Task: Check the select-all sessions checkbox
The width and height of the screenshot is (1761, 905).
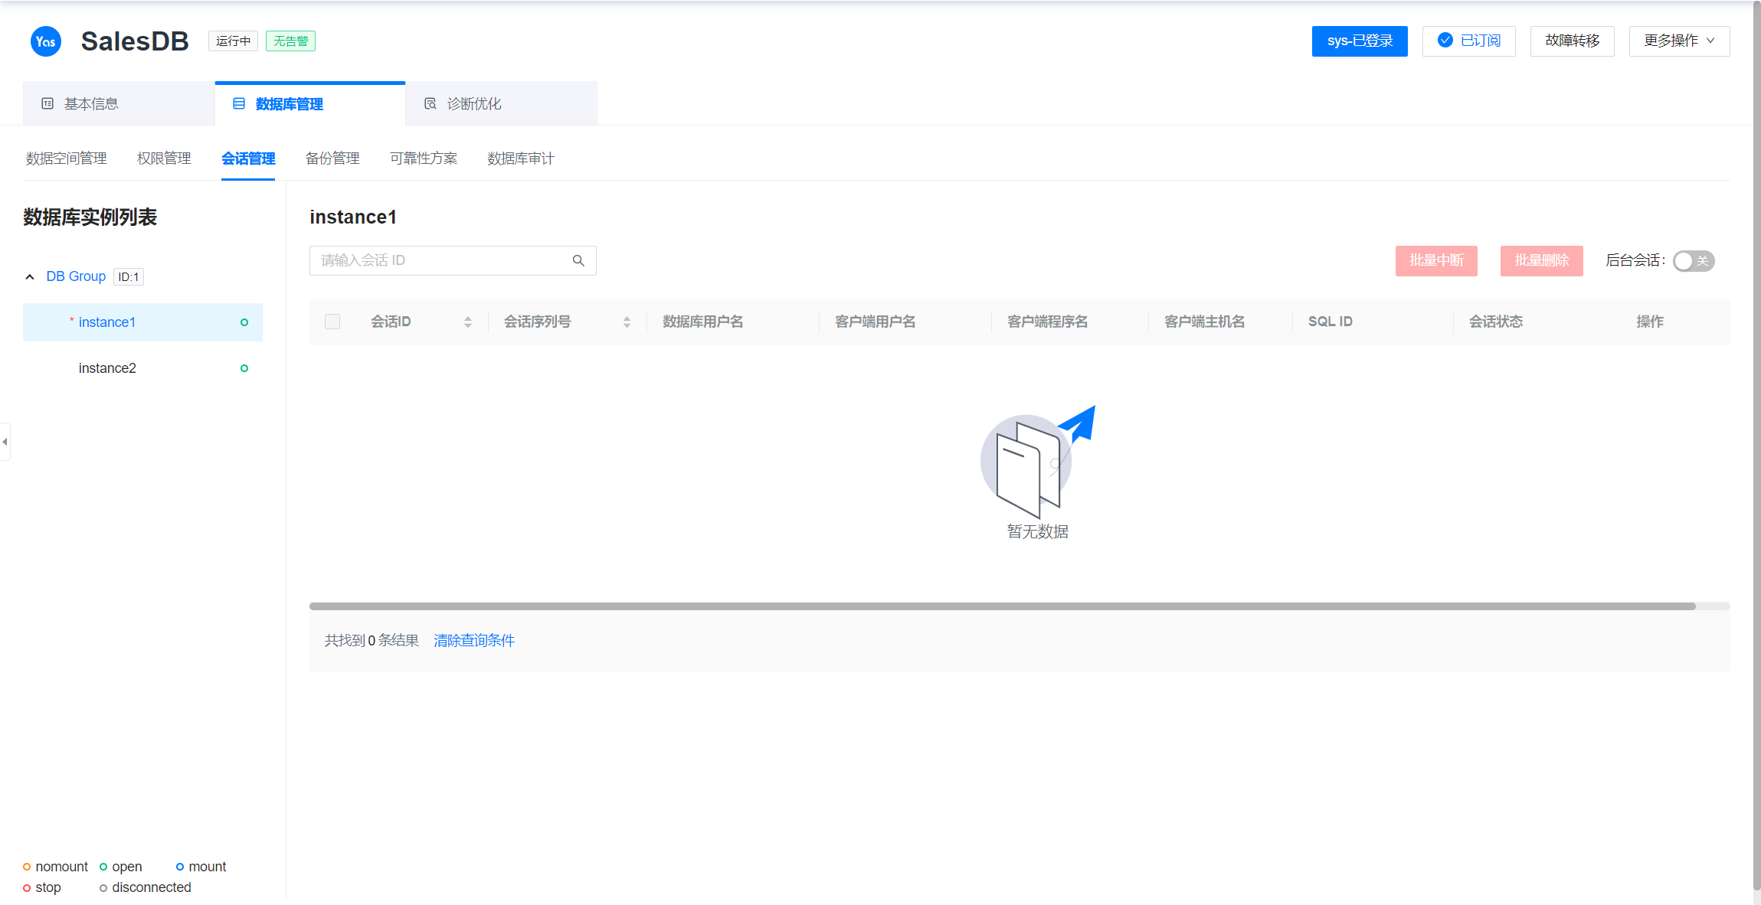Action: pos(332,322)
